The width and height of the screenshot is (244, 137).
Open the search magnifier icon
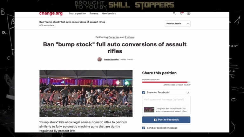coord(174,14)
